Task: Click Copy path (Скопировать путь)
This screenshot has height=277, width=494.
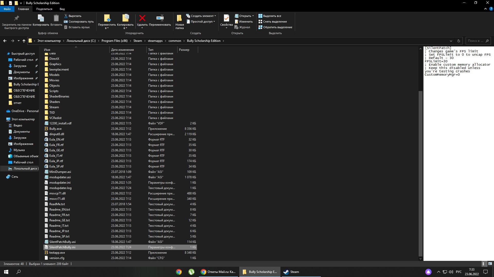Action: pos(79,22)
